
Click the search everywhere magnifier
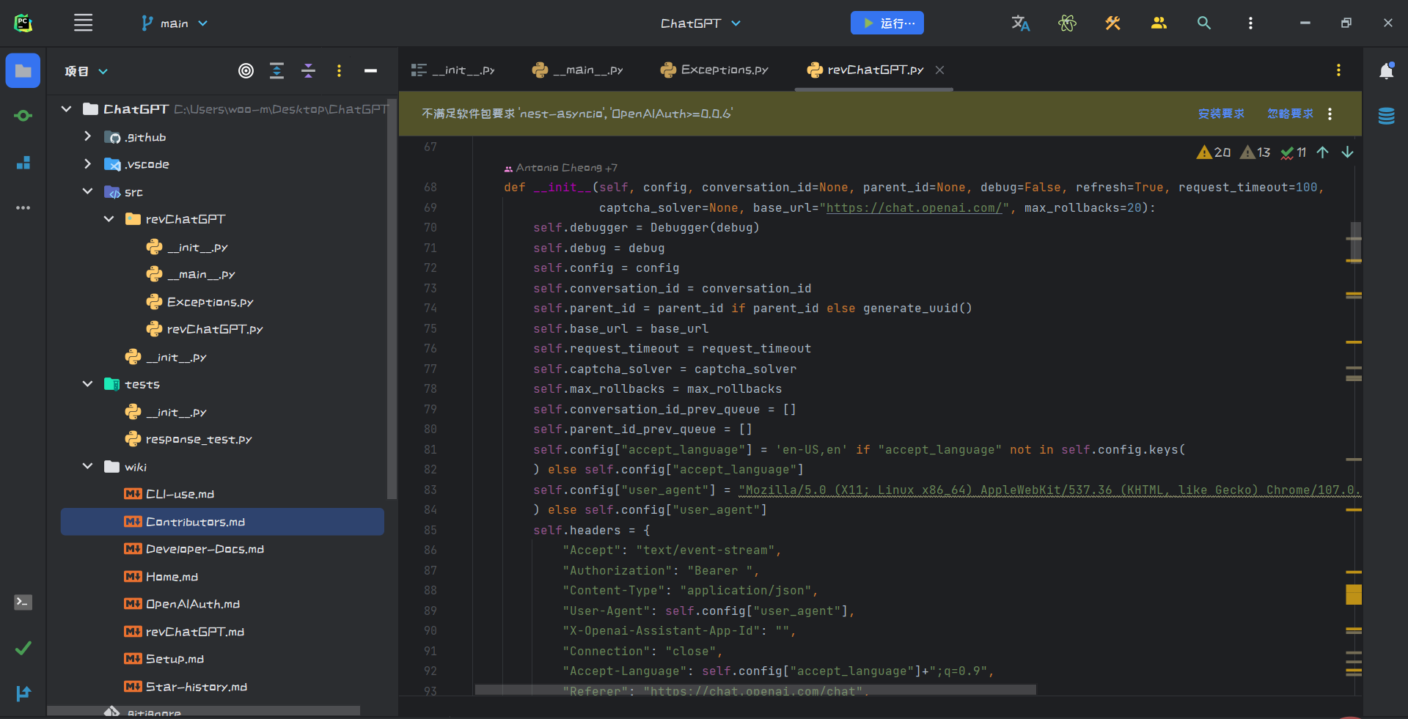[x=1204, y=23]
